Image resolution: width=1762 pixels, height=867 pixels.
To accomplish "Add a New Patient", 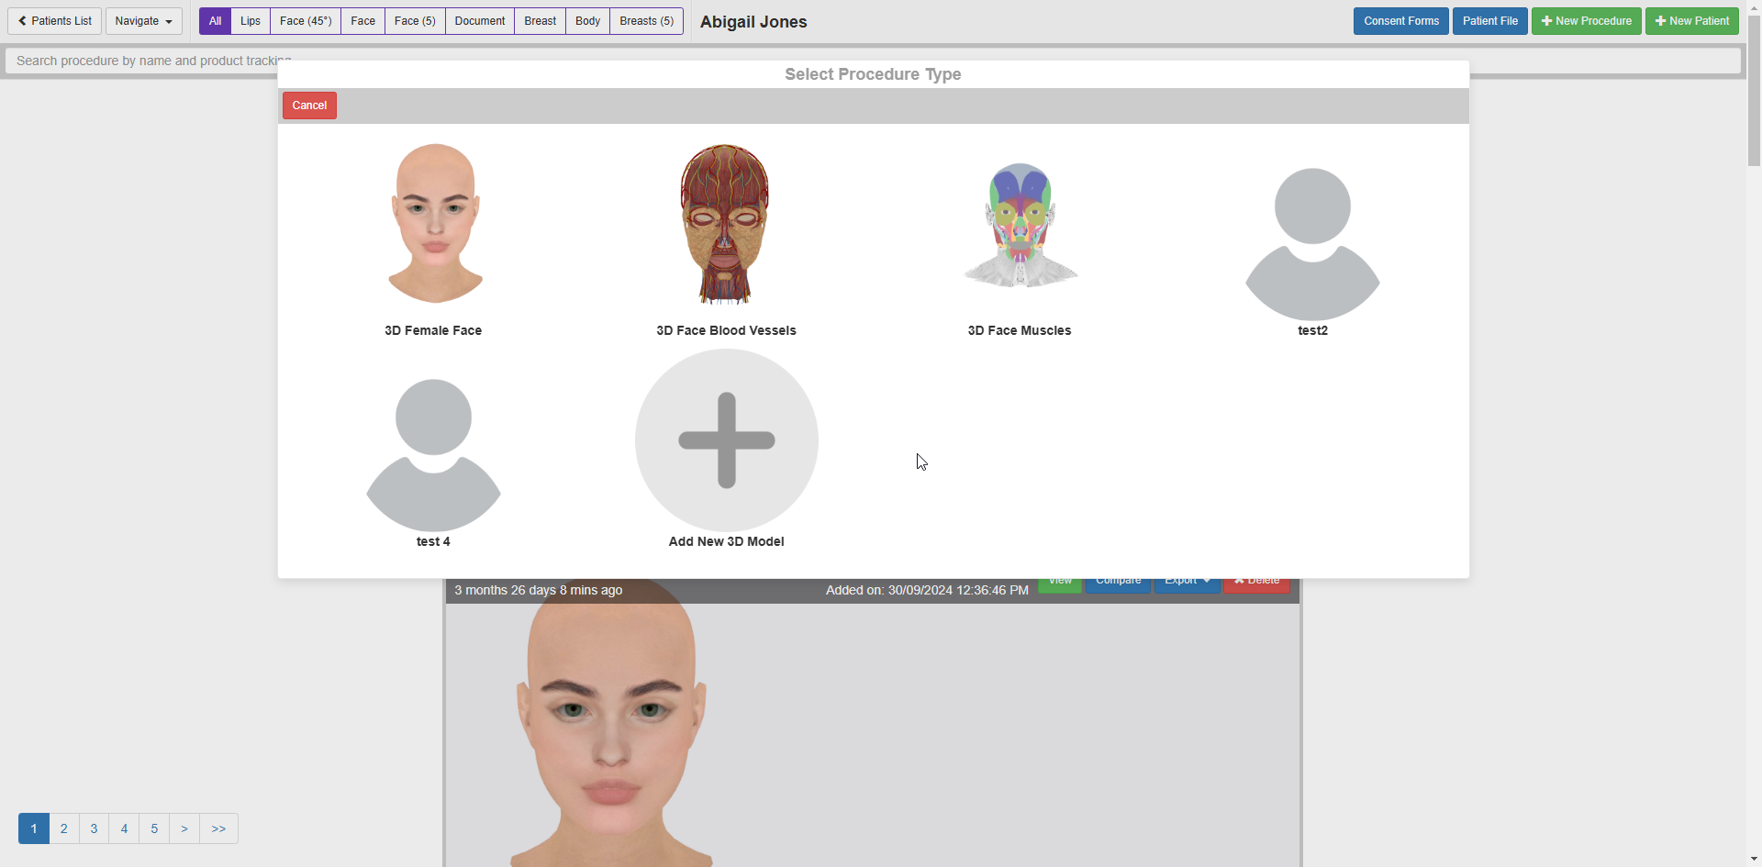I will point(1691,21).
